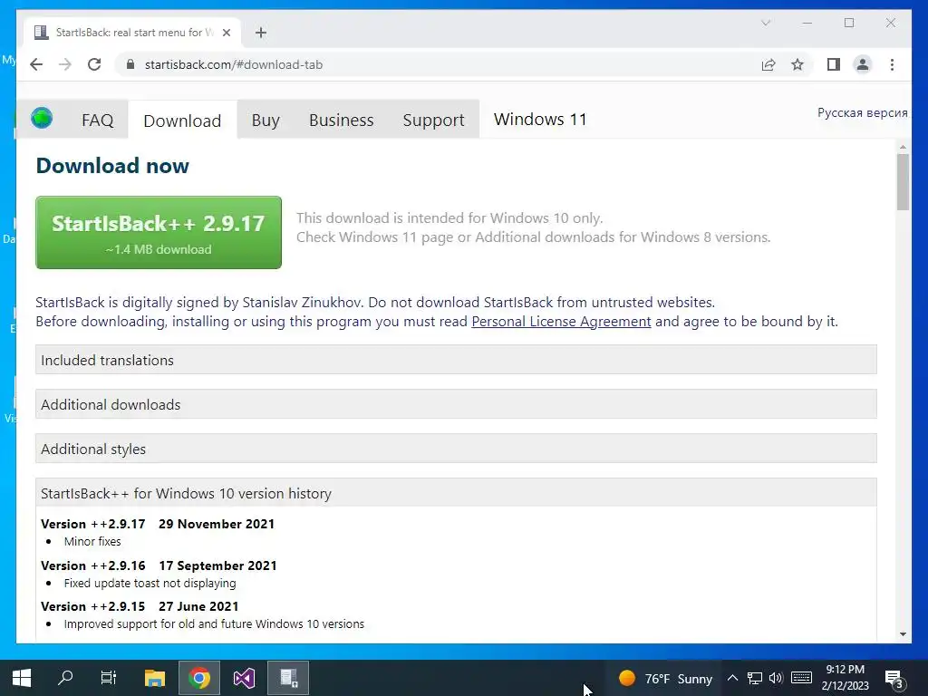928x696 pixels.
Task: Click Version ++2.9.15 27 June 2021 entry
Action: pyautogui.click(x=140, y=606)
